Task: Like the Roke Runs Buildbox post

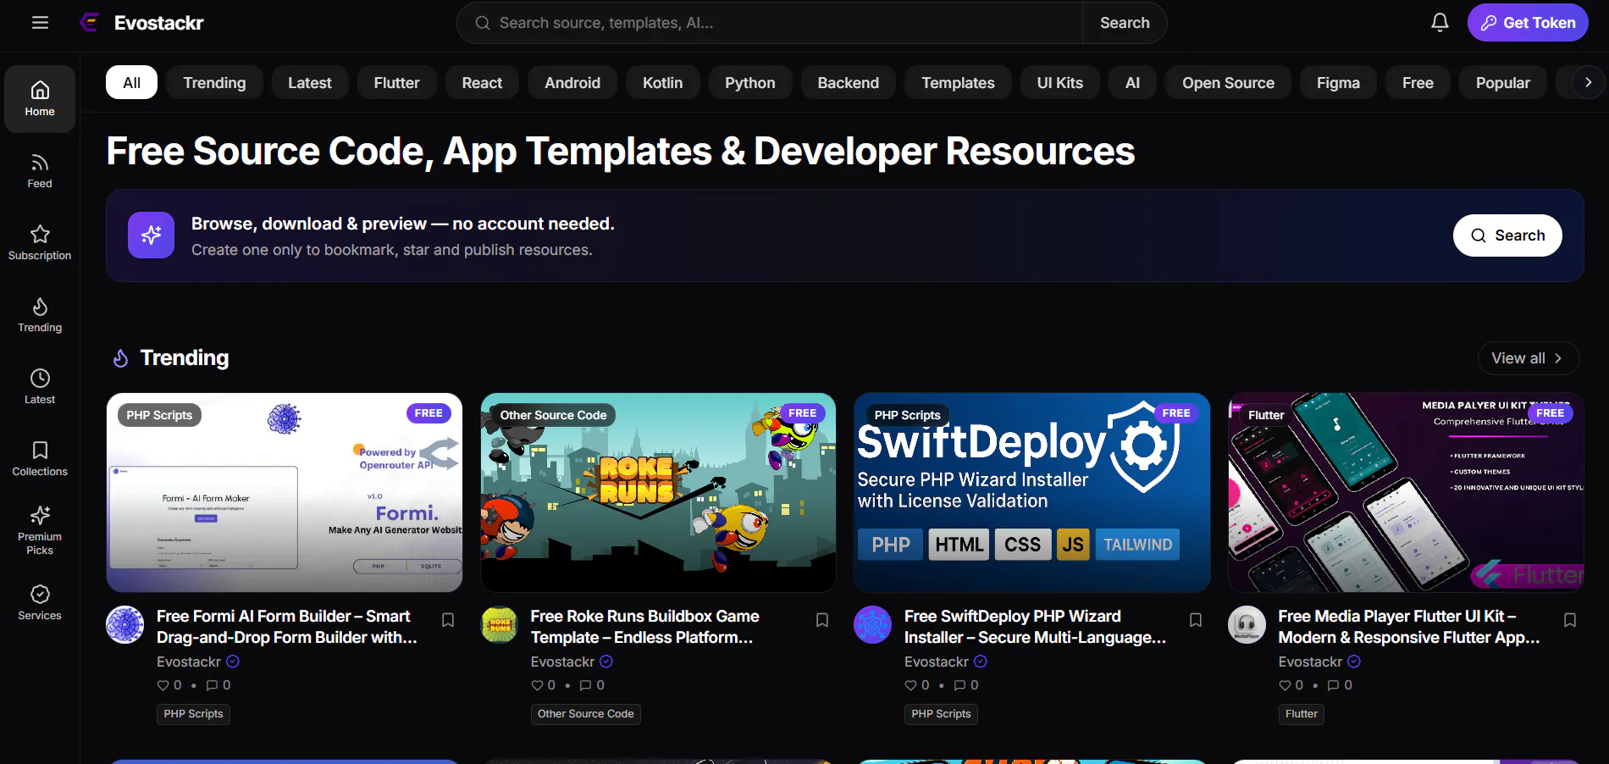Action: [544, 685]
